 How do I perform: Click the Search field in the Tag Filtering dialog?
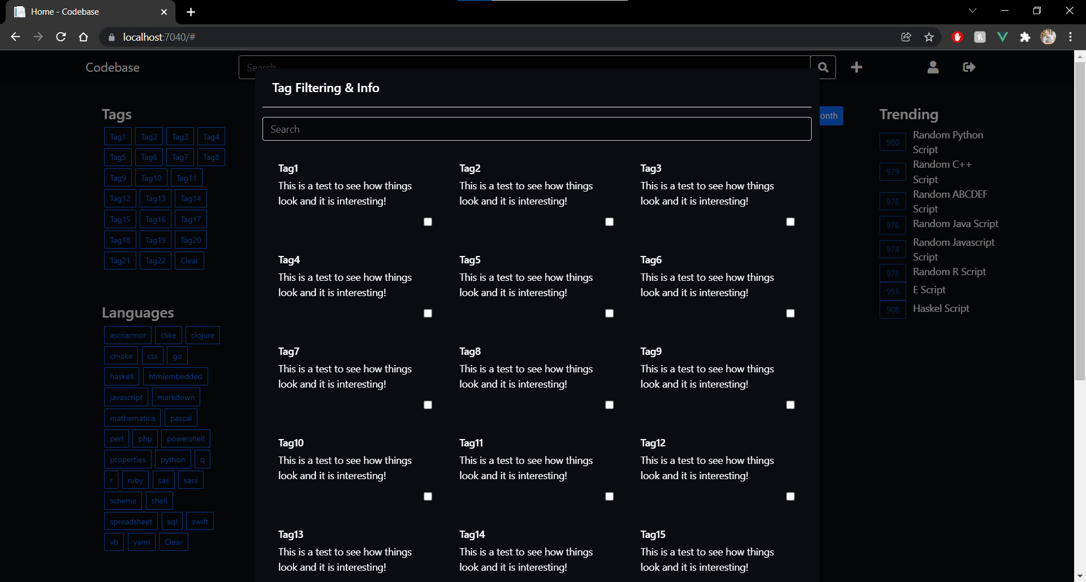pos(537,129)
